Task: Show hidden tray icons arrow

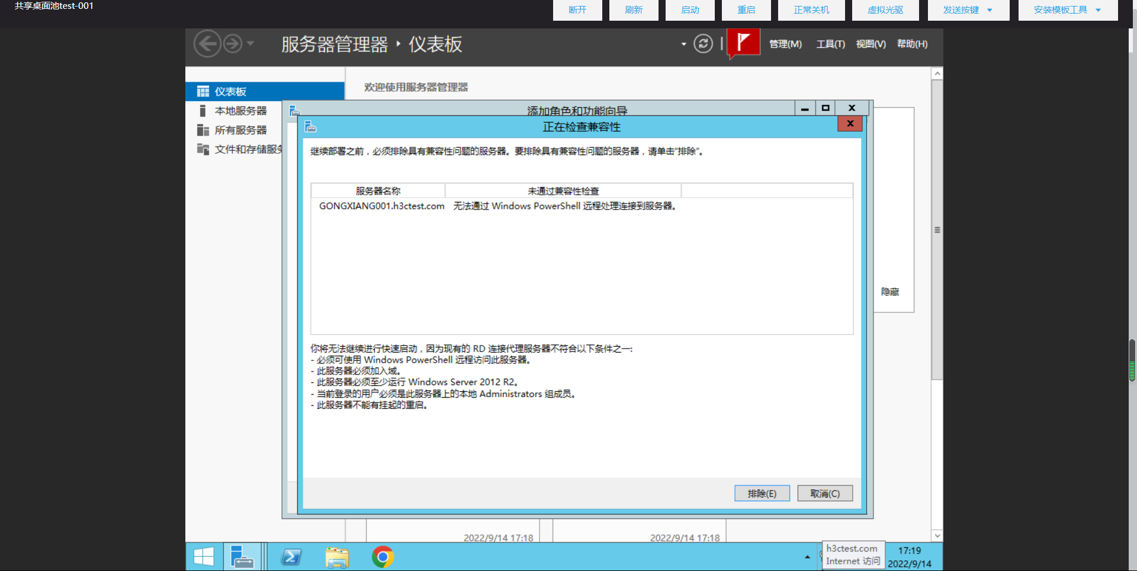Action: tap(807, 557)
